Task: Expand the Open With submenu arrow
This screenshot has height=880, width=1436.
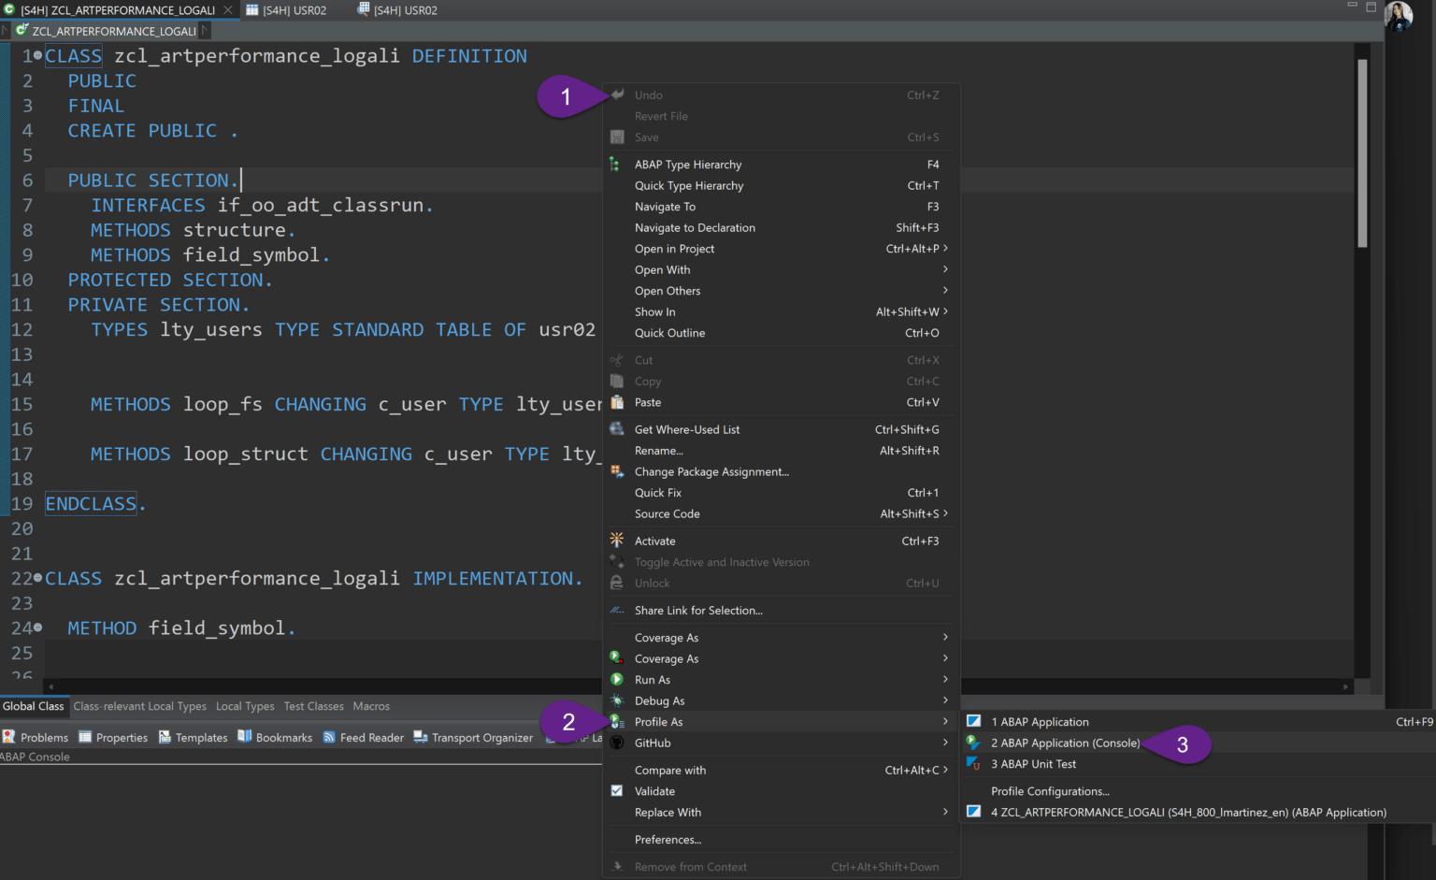Action: [x=945, y=269]
